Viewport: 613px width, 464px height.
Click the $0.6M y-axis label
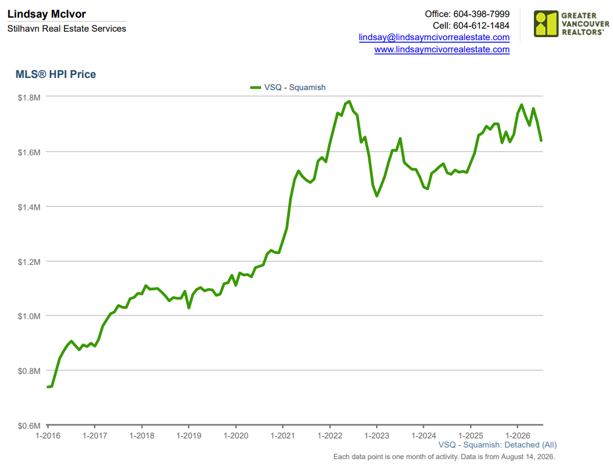(x=29, y=426)
